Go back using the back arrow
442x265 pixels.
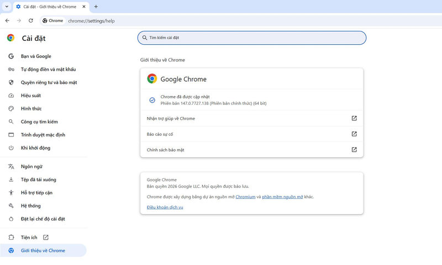[7, 20]
